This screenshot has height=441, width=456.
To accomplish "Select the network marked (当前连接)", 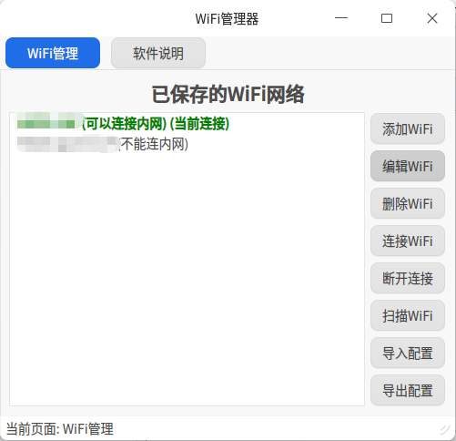I will click(187, 123).
